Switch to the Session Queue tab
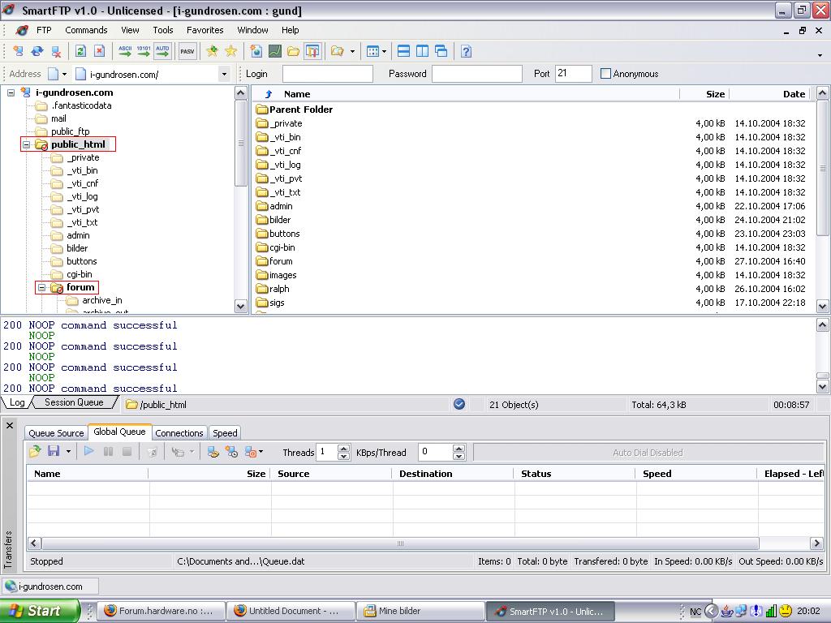The image size is (831, 623). point(74,402)
